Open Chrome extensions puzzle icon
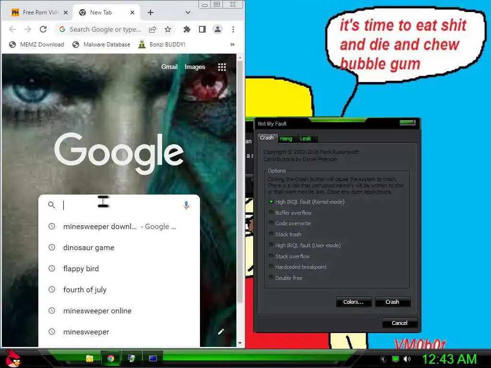The image size is (491, 368). (187, 29)
